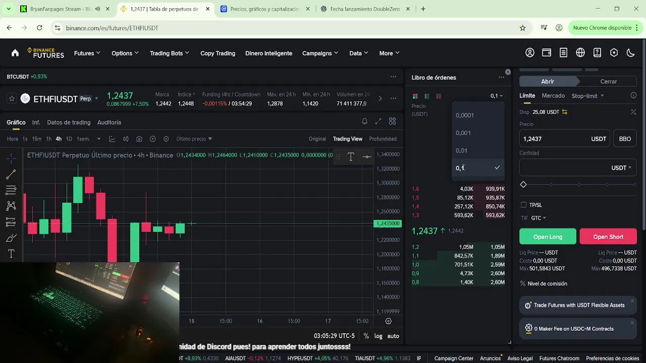The height and width of the screenshot is (363, 646).
Task: Select crosshair cursor drawing tool
Action: 11,159
